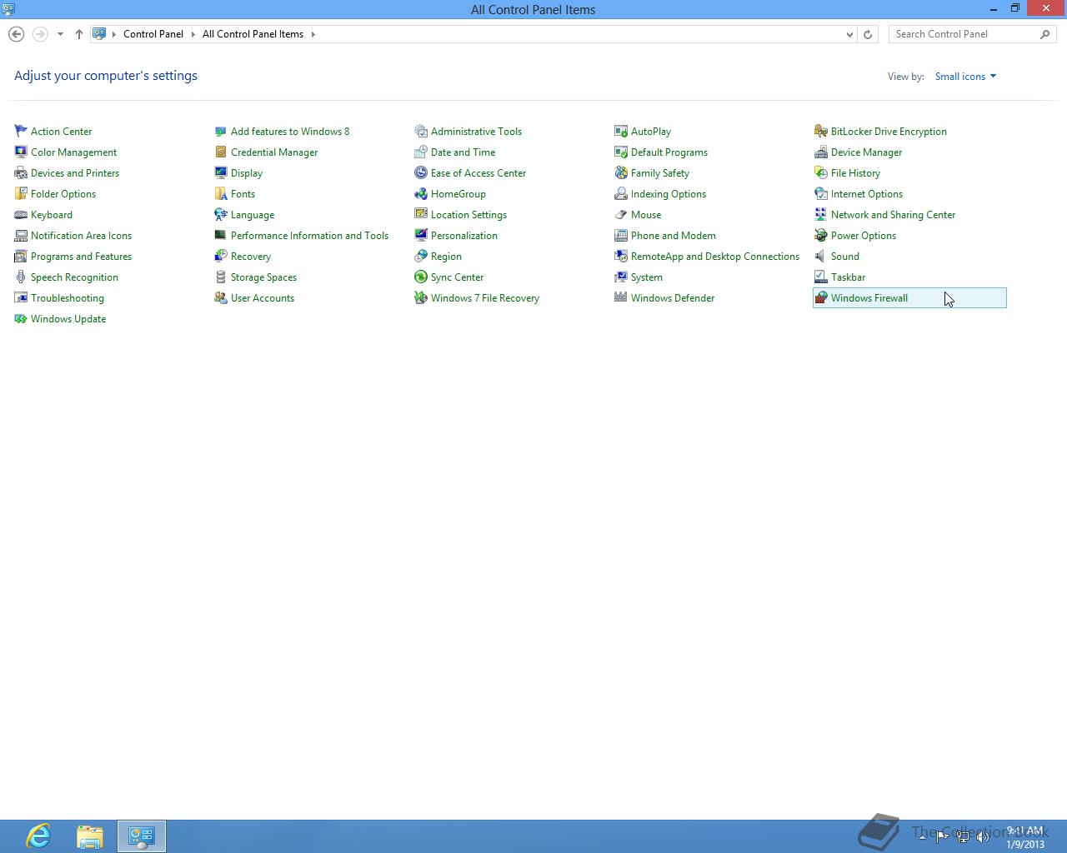Open the View by Small icons dropdown

965,76
